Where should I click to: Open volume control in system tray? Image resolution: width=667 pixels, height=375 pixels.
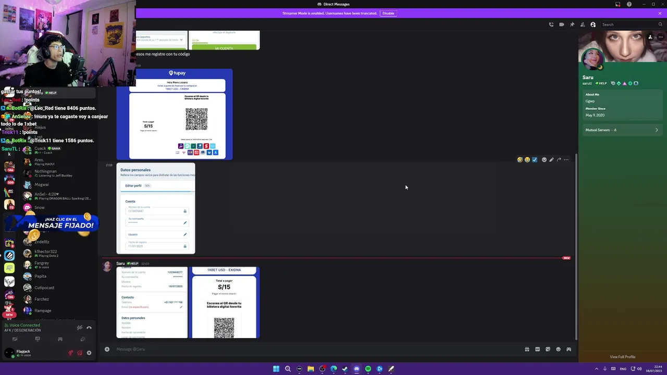click(x=639, y=369)
